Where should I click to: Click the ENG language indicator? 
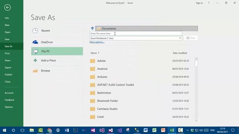coord(212,130)
